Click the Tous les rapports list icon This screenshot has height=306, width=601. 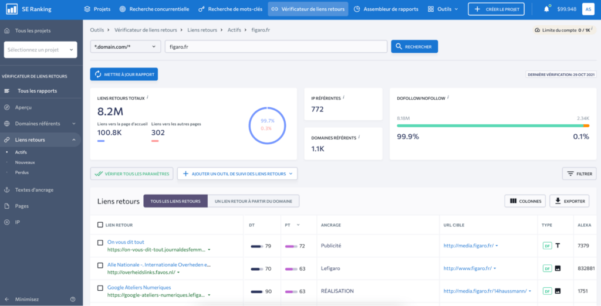click(6, 91)
